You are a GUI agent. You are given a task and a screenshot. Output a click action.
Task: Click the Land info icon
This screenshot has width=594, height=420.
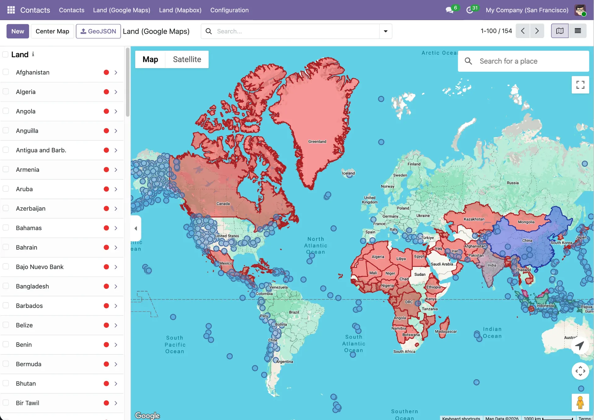[x=33, y=54]
